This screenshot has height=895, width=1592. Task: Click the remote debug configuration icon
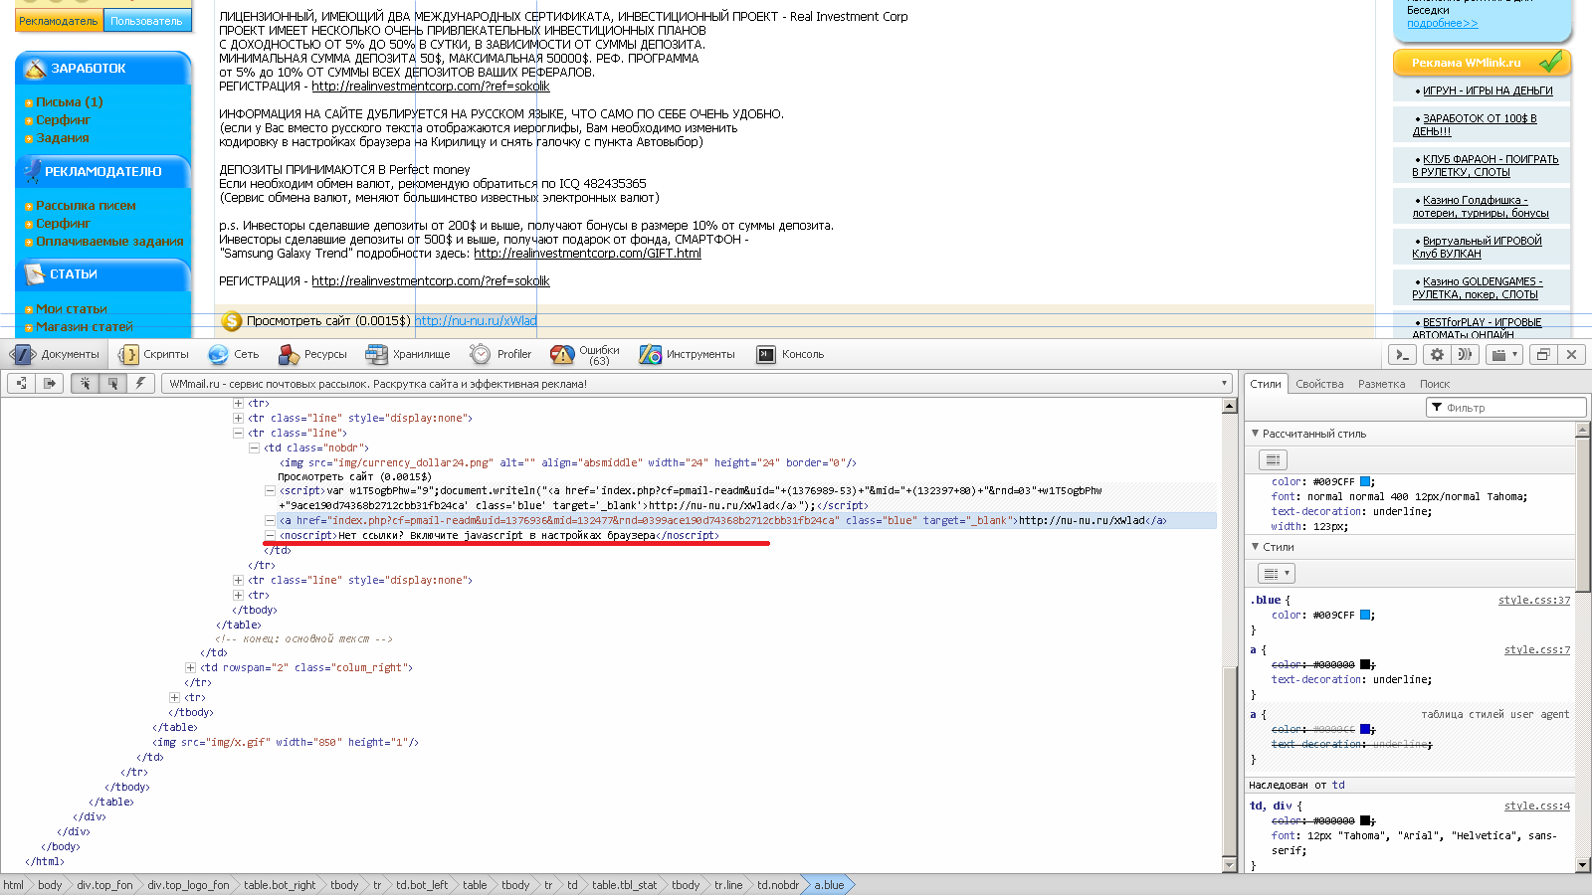tap(1464, 354)
